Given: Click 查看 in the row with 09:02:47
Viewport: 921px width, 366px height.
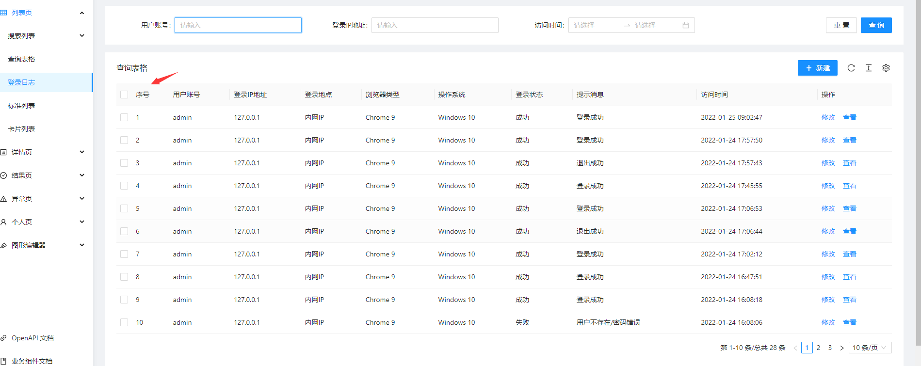Looking at the screenshot, I should coord(850,117).
